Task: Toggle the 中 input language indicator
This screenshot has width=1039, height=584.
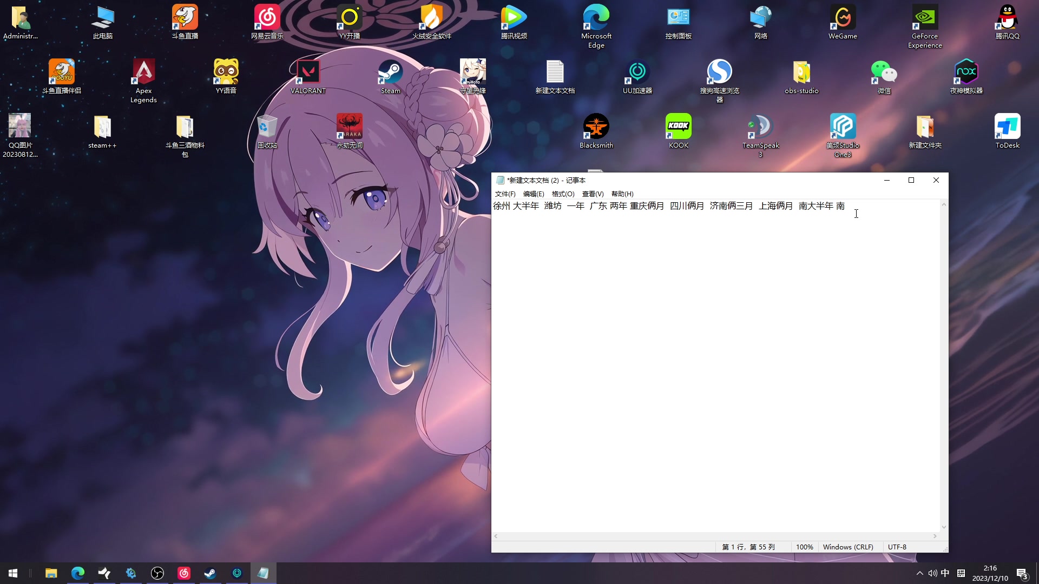Action: point(945,573)
